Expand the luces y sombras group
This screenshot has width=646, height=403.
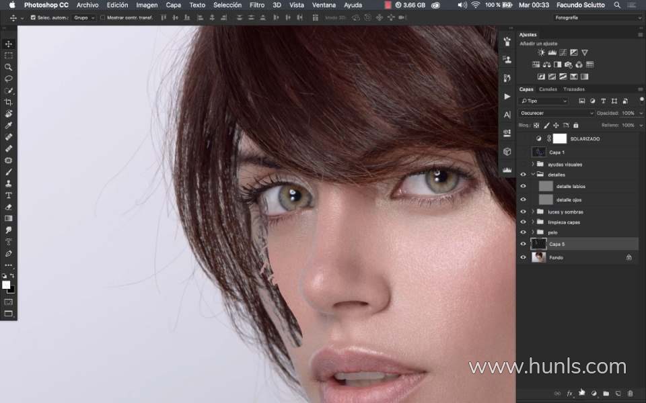pyautogui.click(x=533, y=212)
